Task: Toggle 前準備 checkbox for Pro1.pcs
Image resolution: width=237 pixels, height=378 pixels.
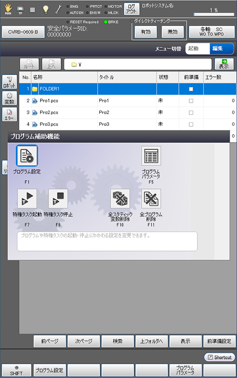Action: tap(191, 101)
